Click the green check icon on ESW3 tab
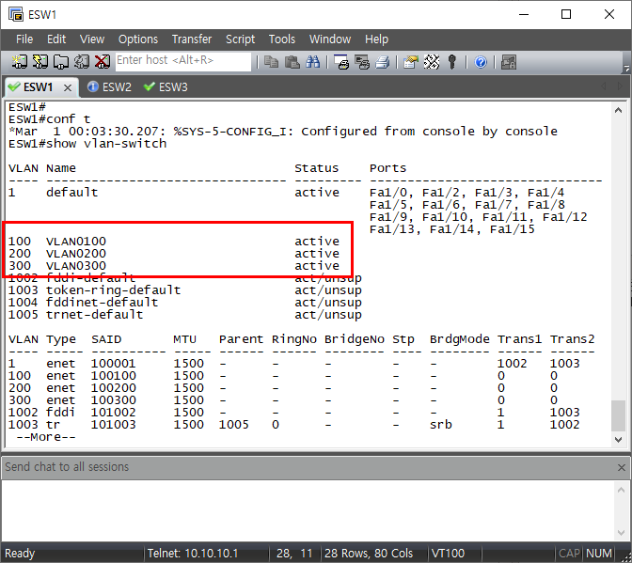Image resolution: width=632 pixels, height=563 pixels. [150, 86]
